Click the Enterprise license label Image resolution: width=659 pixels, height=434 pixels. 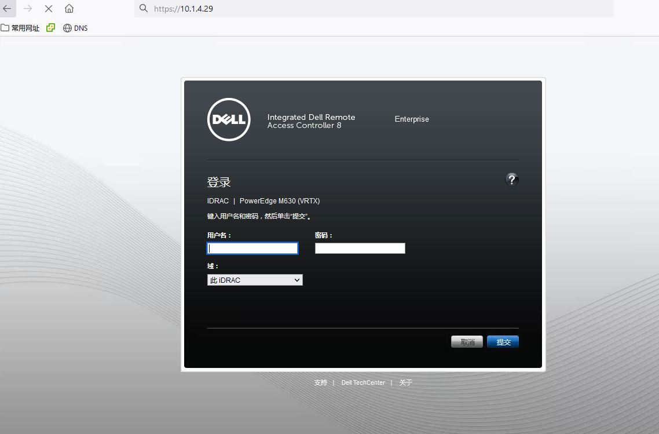click(x=412, y=119)
